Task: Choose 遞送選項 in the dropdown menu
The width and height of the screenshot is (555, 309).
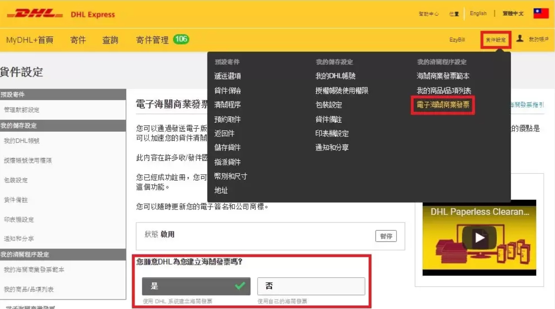Action: coord(227,76)
